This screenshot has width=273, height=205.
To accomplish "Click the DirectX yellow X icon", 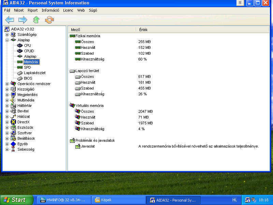I will coord(13,122).
